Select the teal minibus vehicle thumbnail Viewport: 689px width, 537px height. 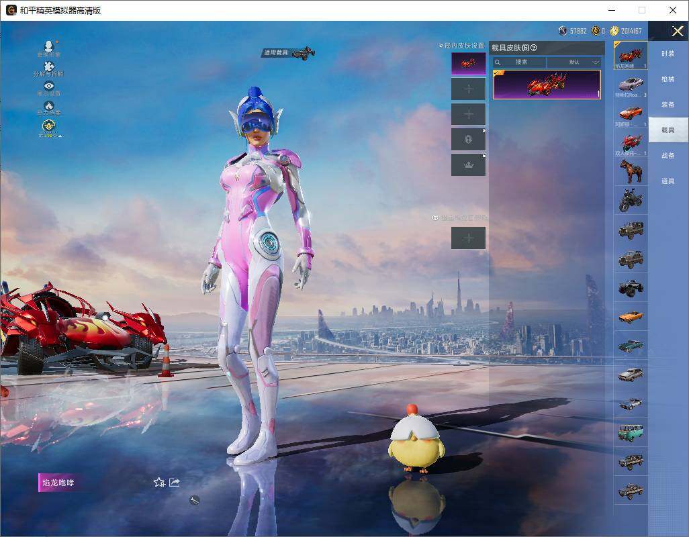[x=631, y=432]
